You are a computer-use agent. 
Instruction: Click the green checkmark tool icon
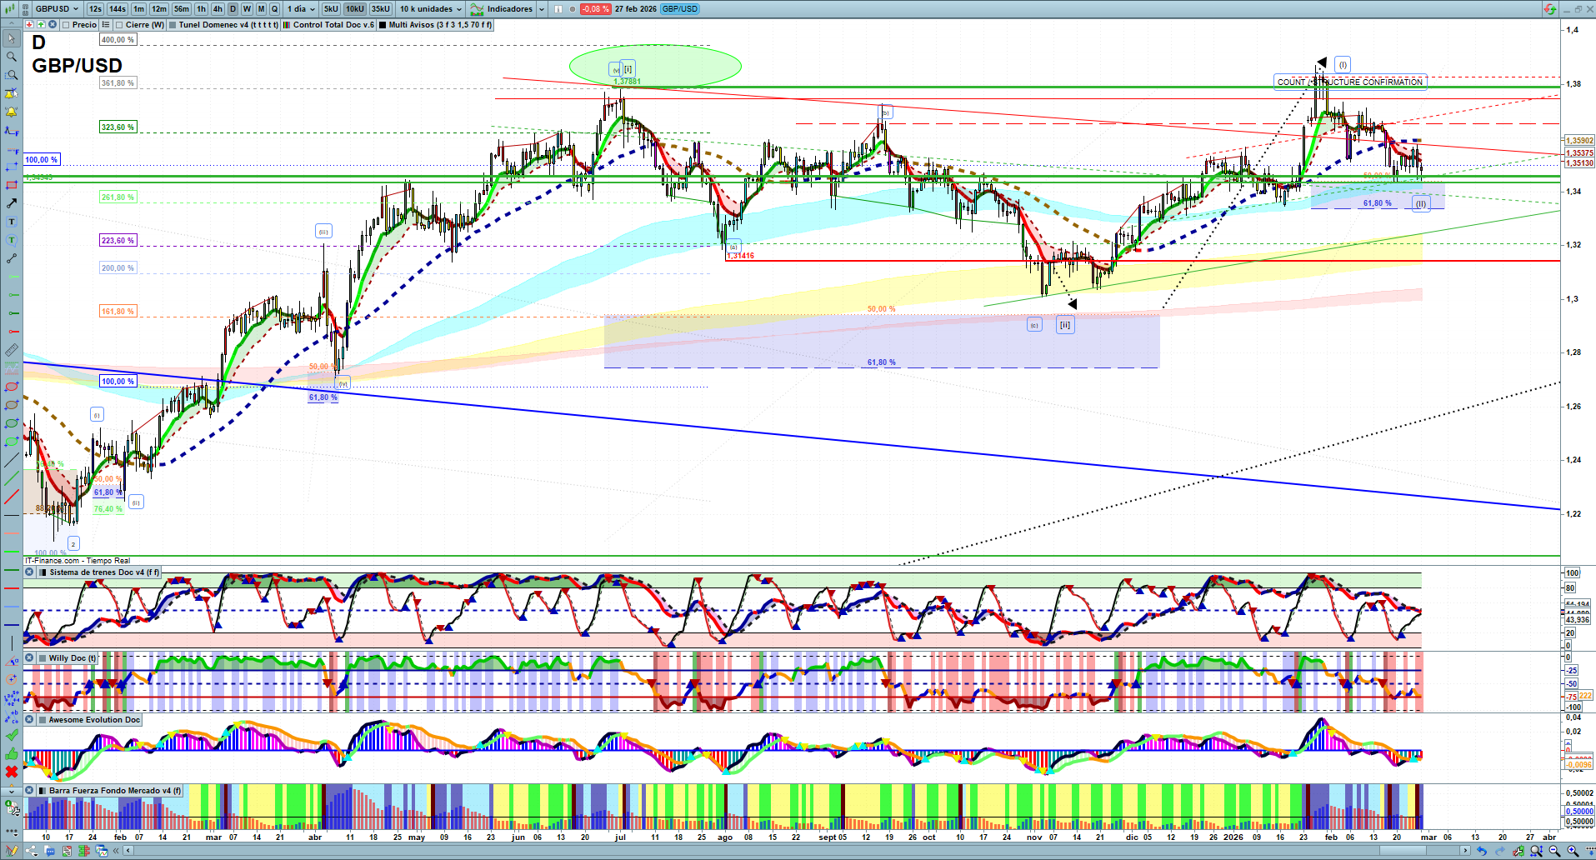pyautogui.click(x=12, y=735)
